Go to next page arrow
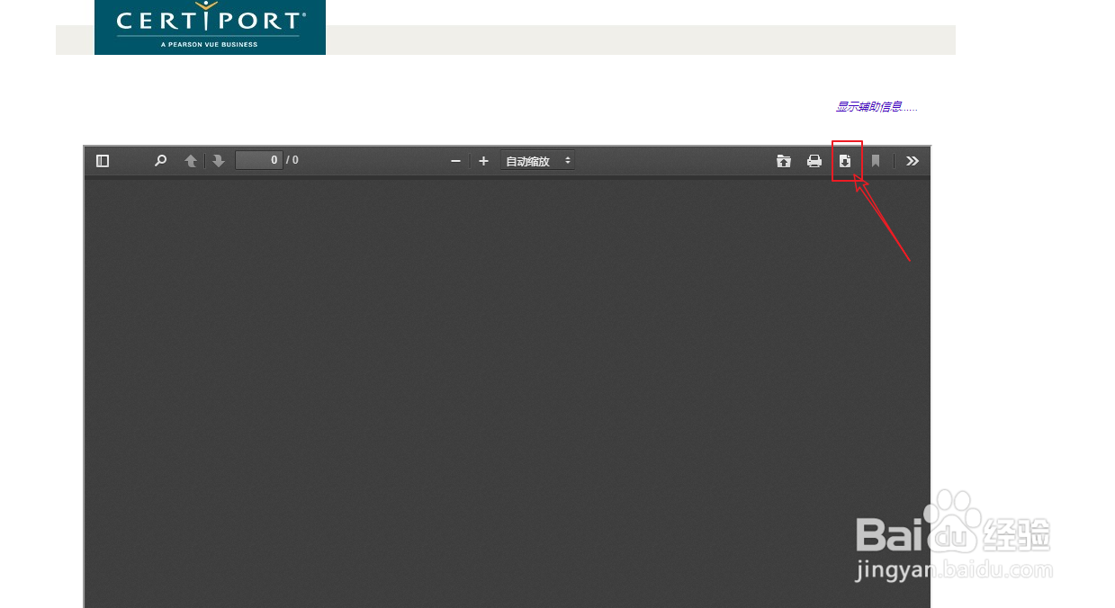Image resolution: width=1115 pixels, height=608 pixels. (x=219, y=161)
